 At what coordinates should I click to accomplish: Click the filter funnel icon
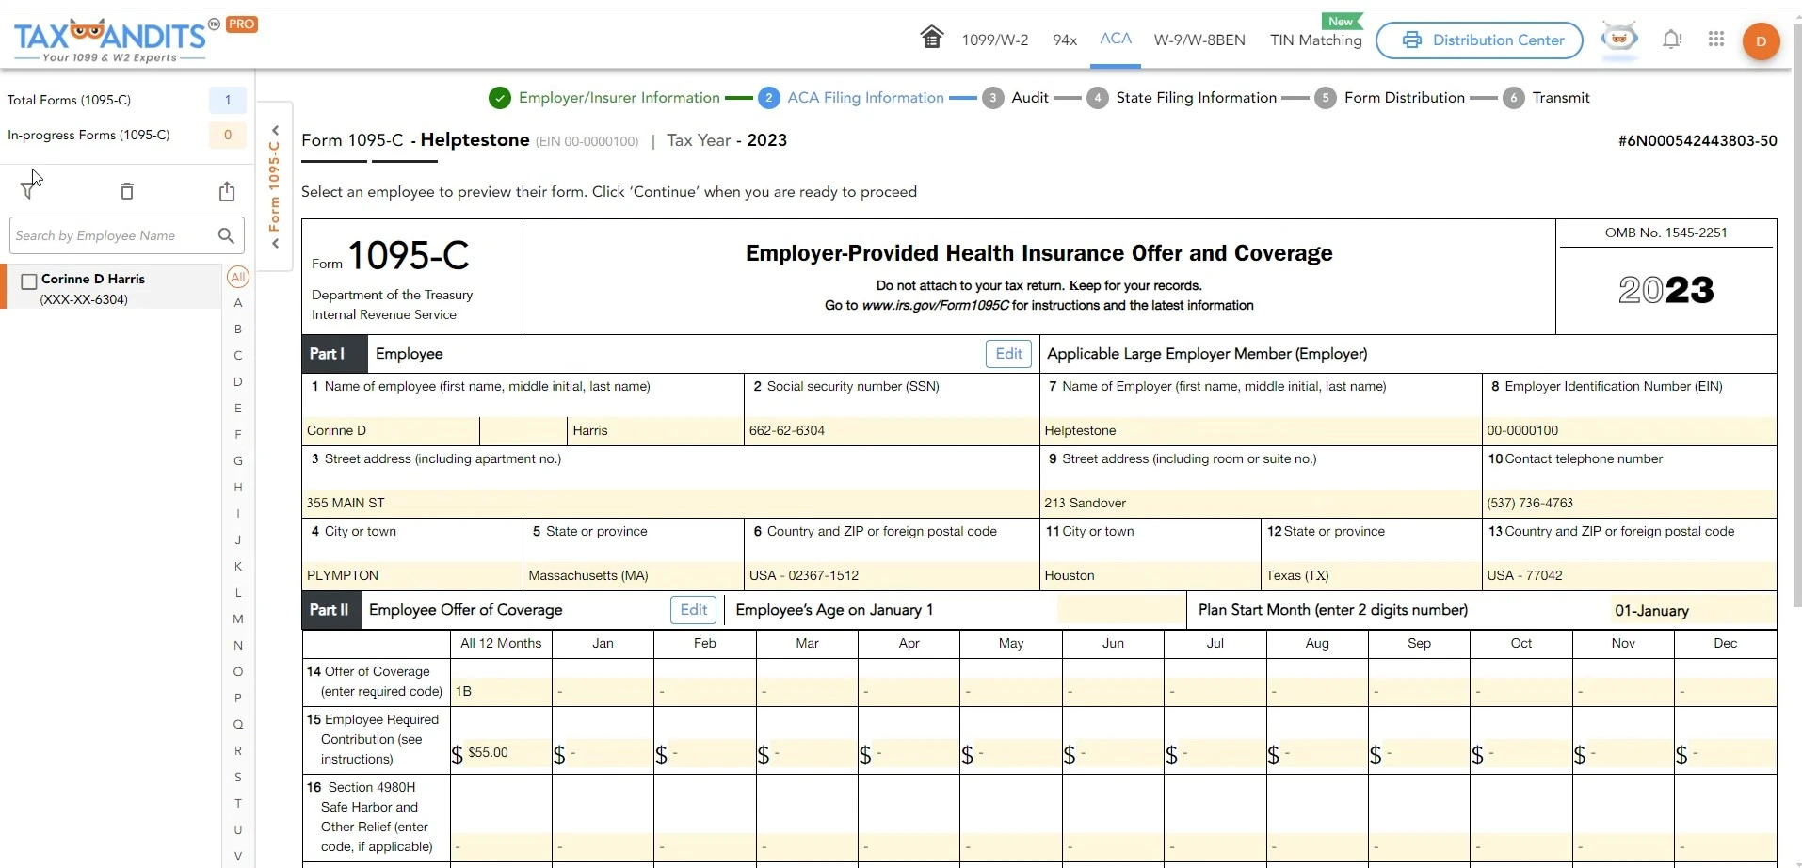(x=29, y=190)
